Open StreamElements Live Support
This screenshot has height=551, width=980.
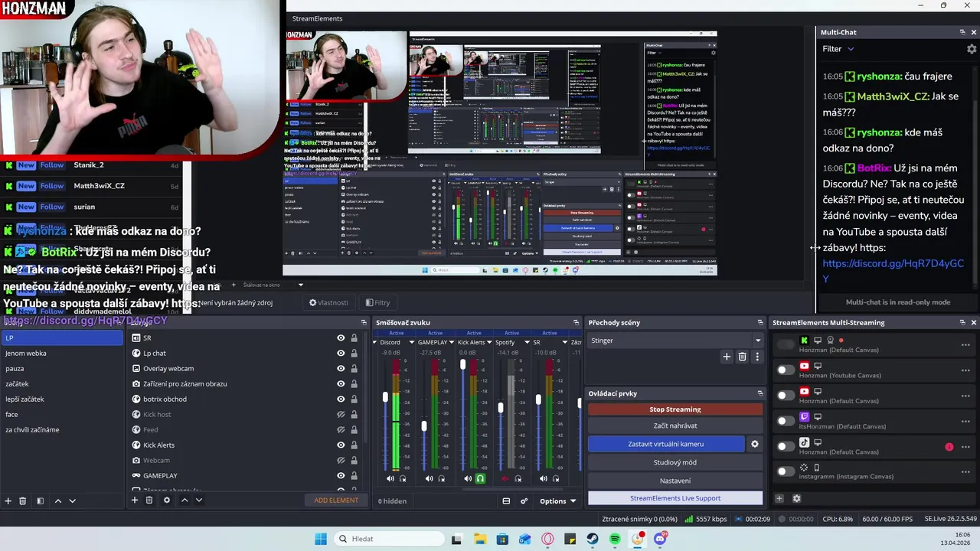tap(675, 498)
